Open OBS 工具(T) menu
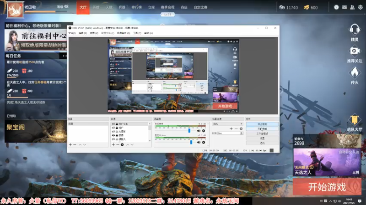Screen dimensions: 366x205 pyautogui.click(x=137, y=33)
